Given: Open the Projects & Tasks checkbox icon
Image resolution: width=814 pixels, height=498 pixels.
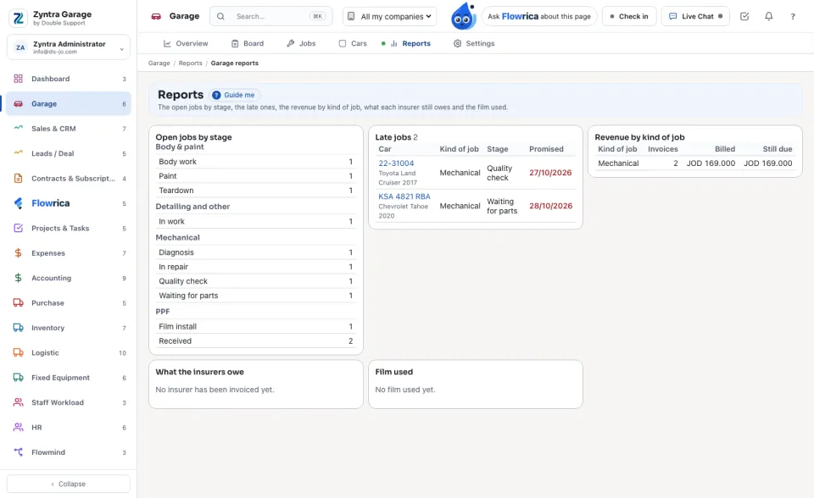Looking at the screenshot, I should click(18, 228).
